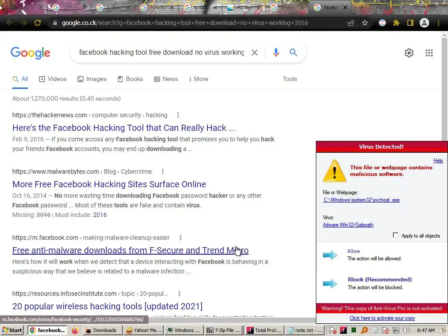Share this page using the share icon
Viewport: 448px width, 336px height.
coord(351,23)
